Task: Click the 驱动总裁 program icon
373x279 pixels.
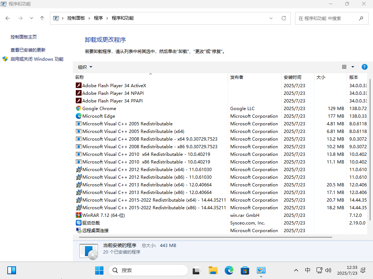Action: click(x=79, y=223)
